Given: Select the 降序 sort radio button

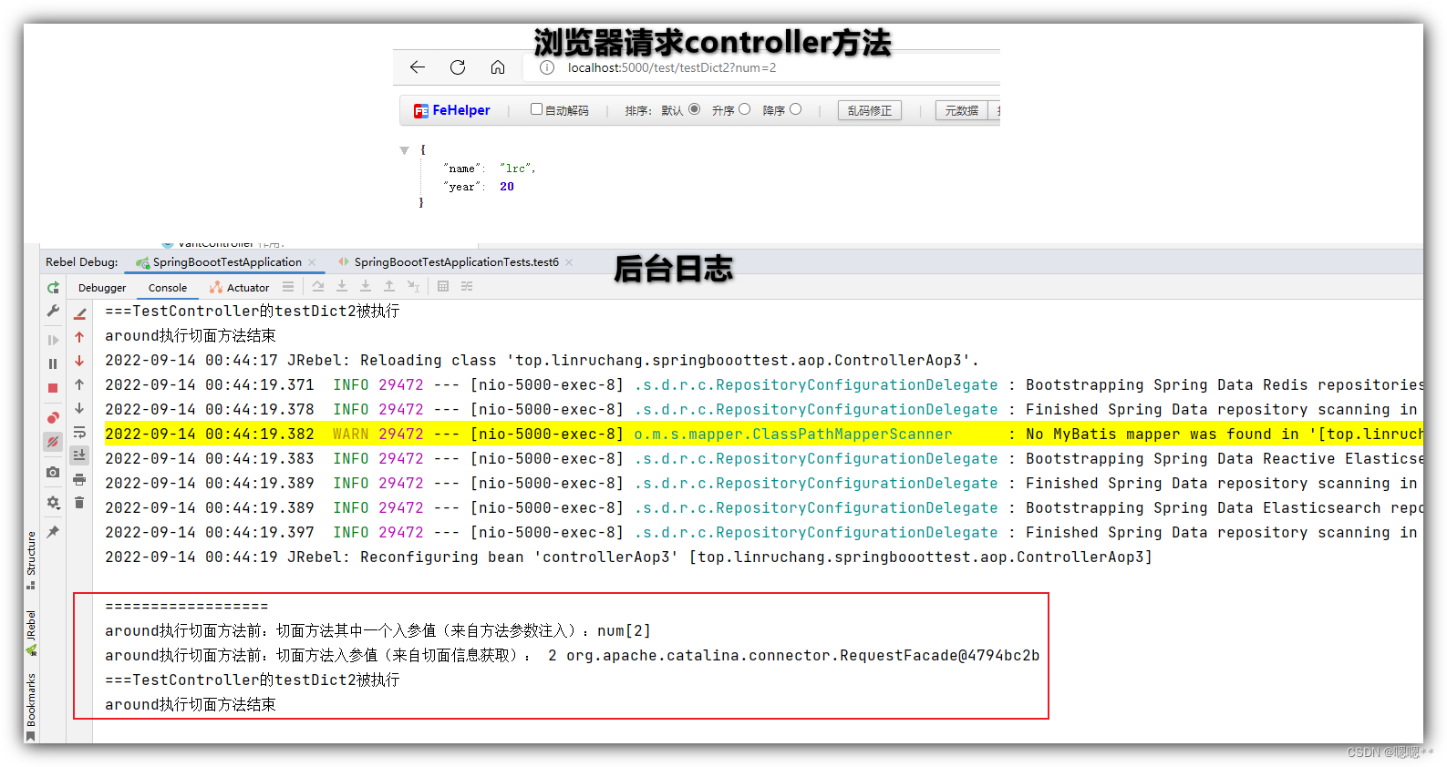Looking at the screenshot, I should 796,109.
